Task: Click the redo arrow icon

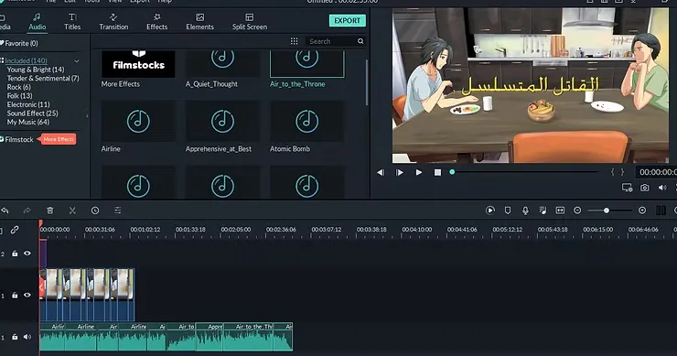Action: (27, 210)
